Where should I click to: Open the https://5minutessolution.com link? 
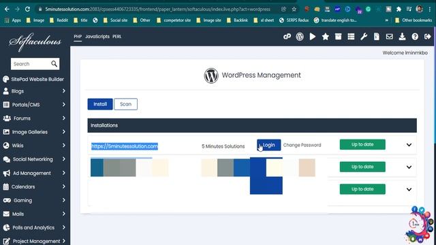[x=125, y=146]
